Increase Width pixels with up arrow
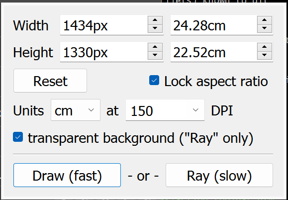The height and width of the screenshot is (200, 288). coord(155,20)
